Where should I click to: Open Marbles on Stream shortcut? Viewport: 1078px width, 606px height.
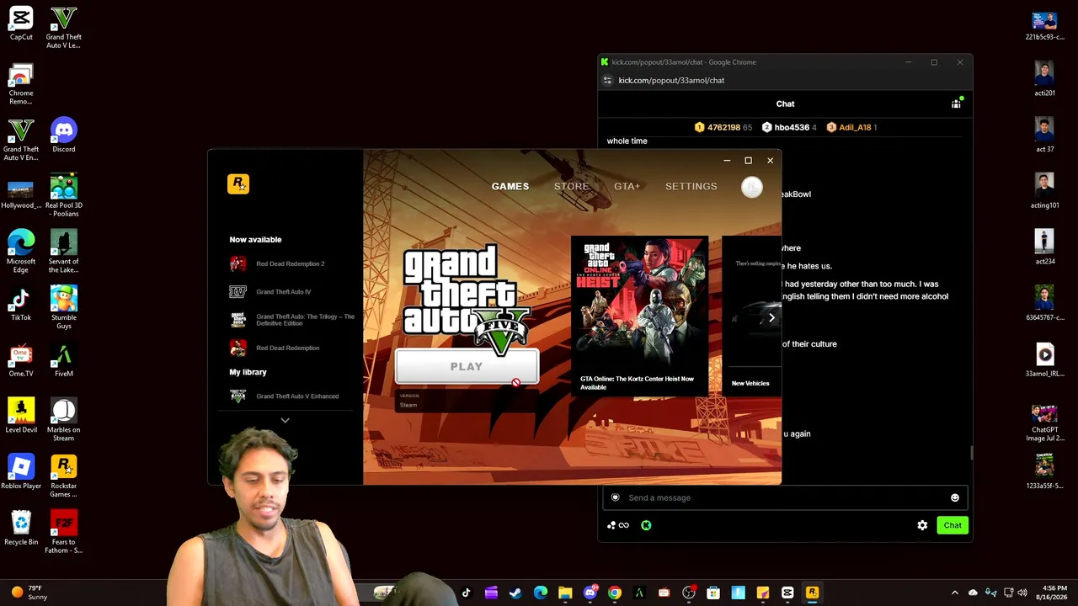(x=64, y=421)
